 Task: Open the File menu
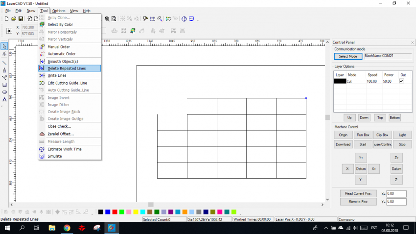click(x=8, y=11)
